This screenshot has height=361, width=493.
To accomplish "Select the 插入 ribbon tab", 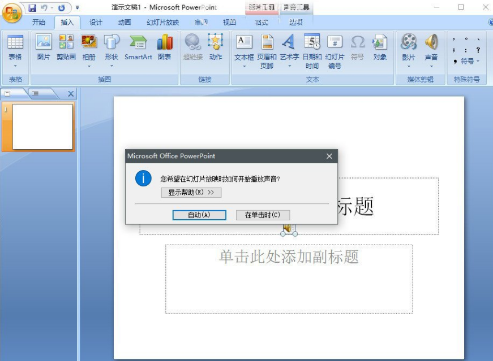I will pyautogui.click(x=67, y=22).
